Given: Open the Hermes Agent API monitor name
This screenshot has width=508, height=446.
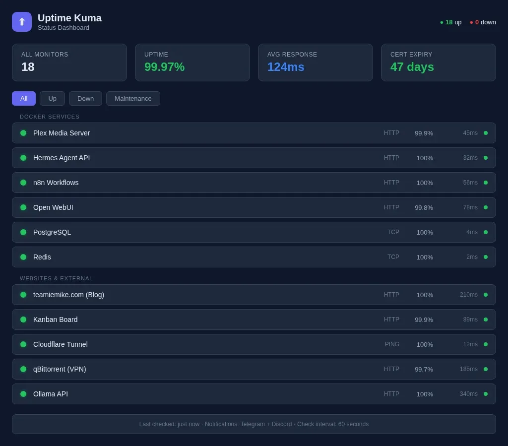Looking at the screenshot, I should click(x=62, y=158).
